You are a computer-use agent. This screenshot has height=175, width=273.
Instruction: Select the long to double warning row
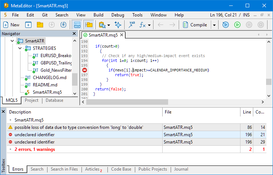click(137, 127)
